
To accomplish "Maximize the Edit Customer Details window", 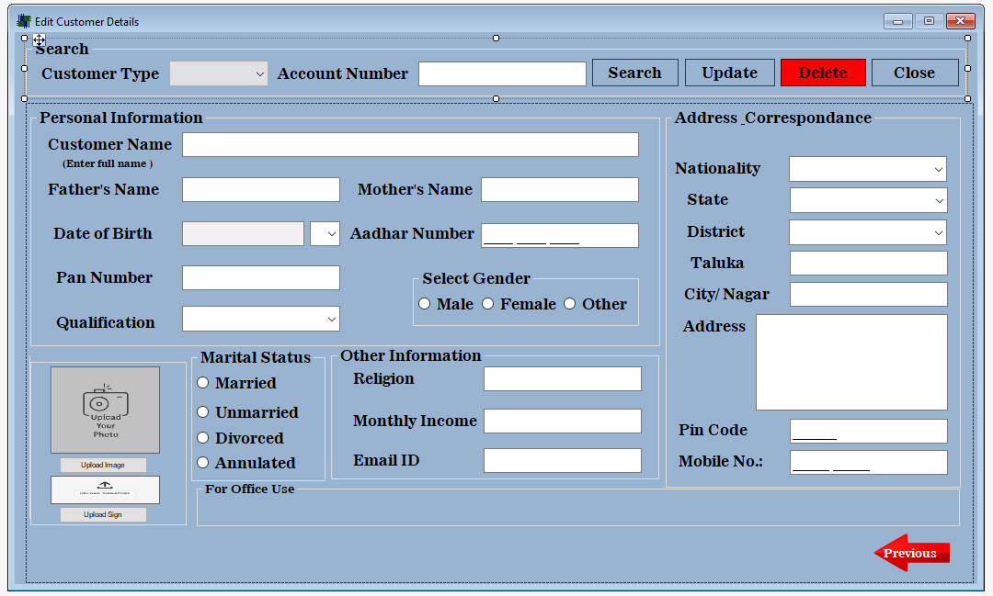I will pyautogui.click(x=929, y=21).
